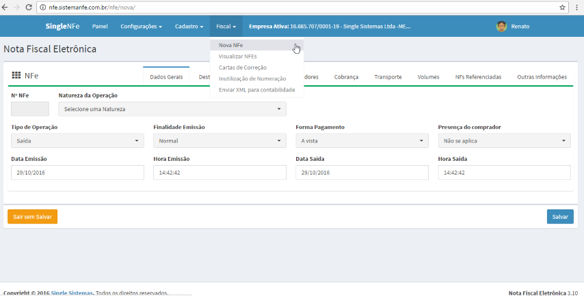Open the NFs Referenciadas tab
584x296 pixels.
click(478, 77)
